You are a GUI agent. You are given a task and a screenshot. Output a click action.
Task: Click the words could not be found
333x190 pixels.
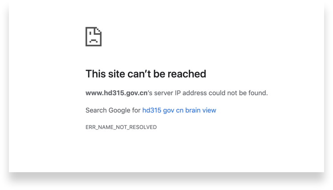coord(238,93)
